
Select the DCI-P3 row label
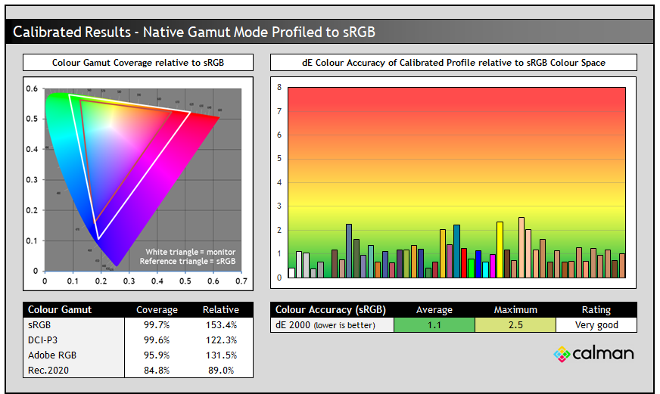(x=46, y=340)
